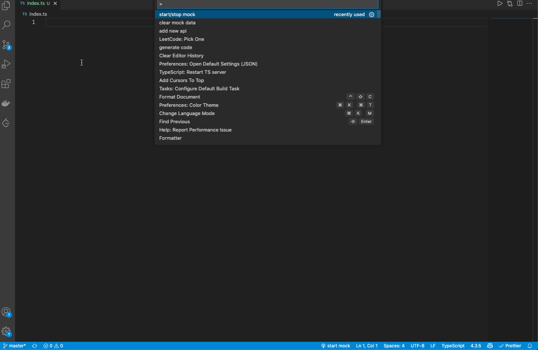This screenshot has width=538, height=350.
Task: Select Find Previous command
Action: point(268,122)
